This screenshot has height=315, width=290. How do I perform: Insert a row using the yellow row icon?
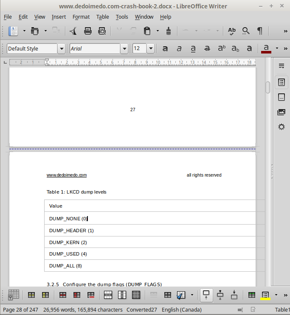pyautogui.click(x=31, y=295)
